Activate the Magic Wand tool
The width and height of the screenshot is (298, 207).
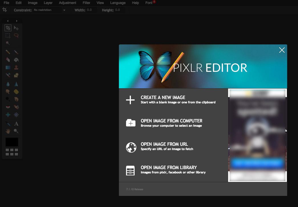pos(8,43)
